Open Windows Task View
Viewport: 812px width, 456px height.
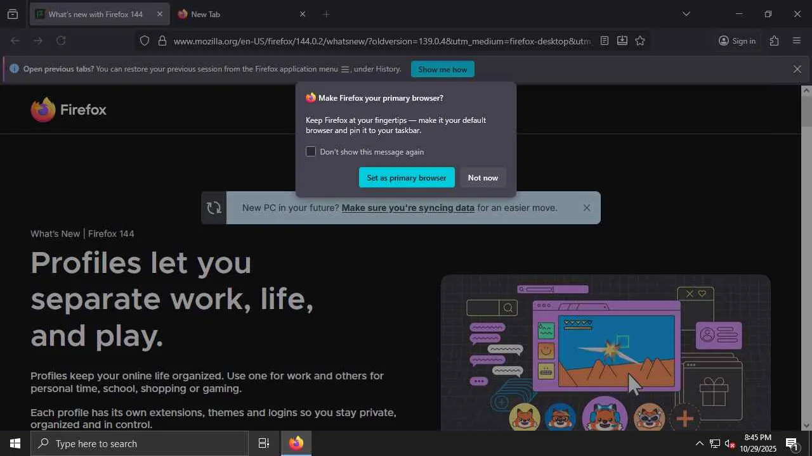point(264,443)
